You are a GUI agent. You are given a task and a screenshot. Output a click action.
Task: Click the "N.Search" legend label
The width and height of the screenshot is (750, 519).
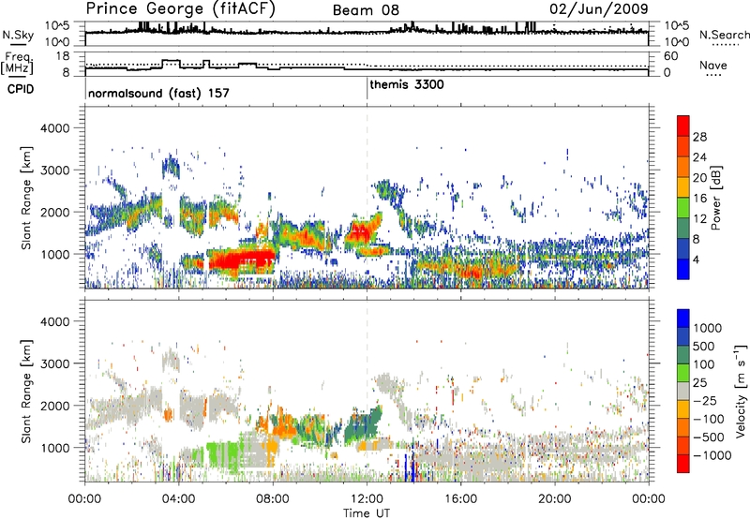[x=724, y=35]
